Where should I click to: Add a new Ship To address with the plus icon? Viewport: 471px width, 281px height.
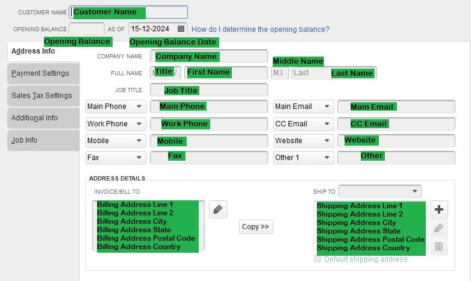439,209
